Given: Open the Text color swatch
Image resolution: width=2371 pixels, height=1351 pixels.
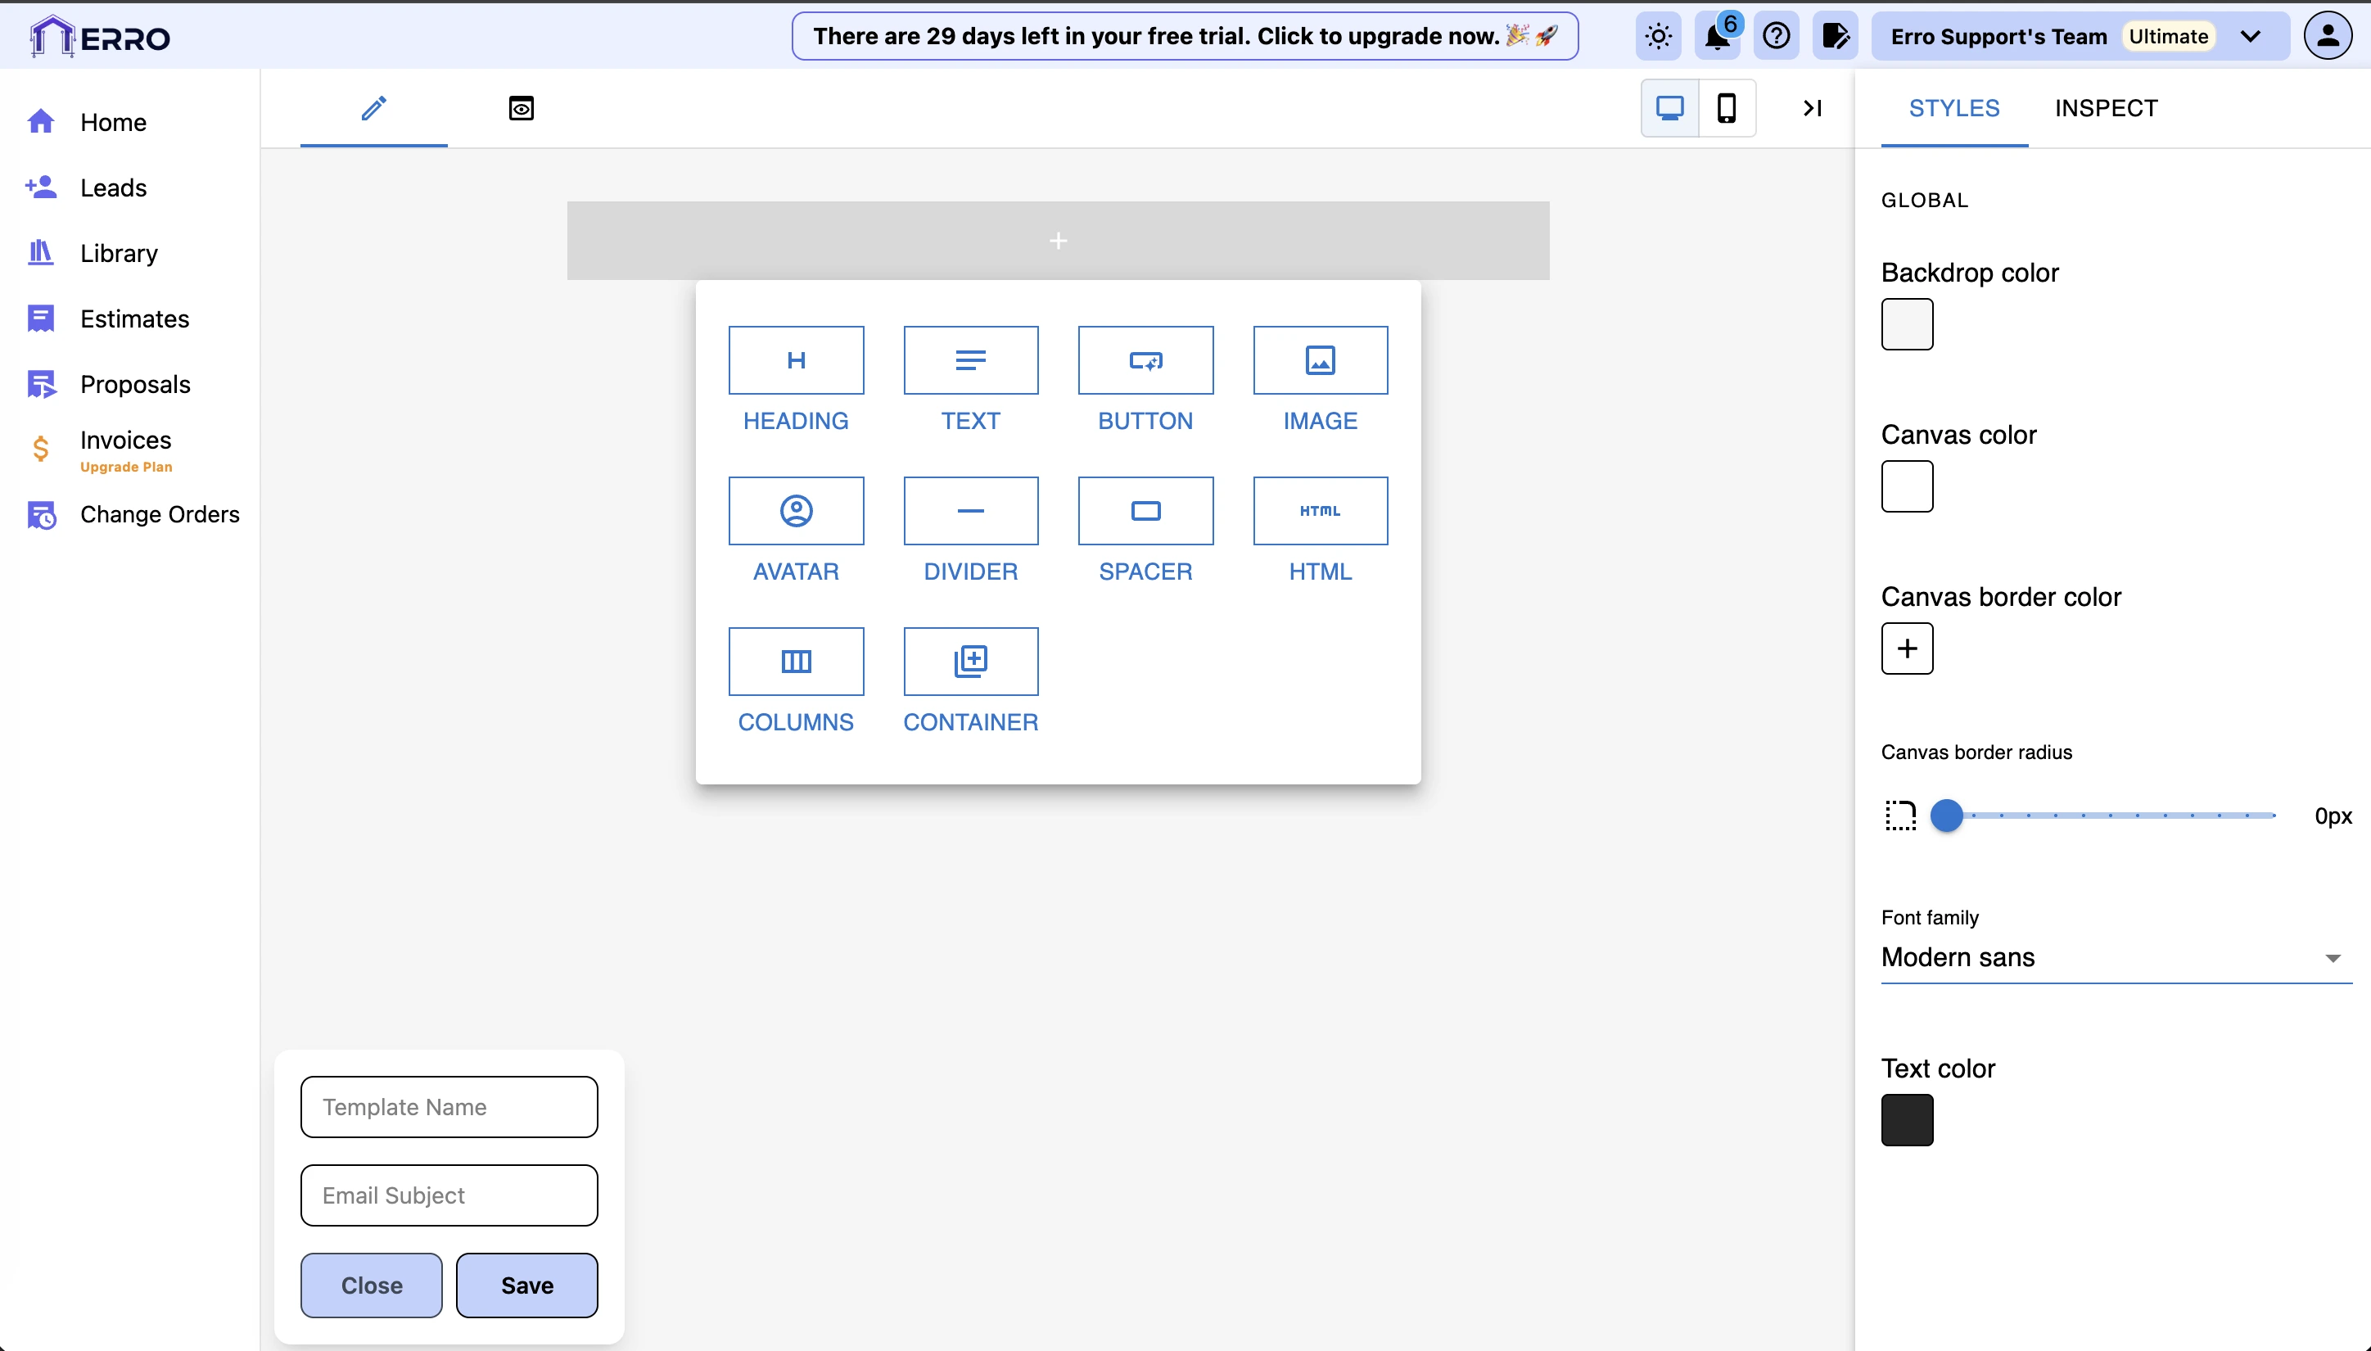Looking at the screenshot, I should pos(1906,1120).
